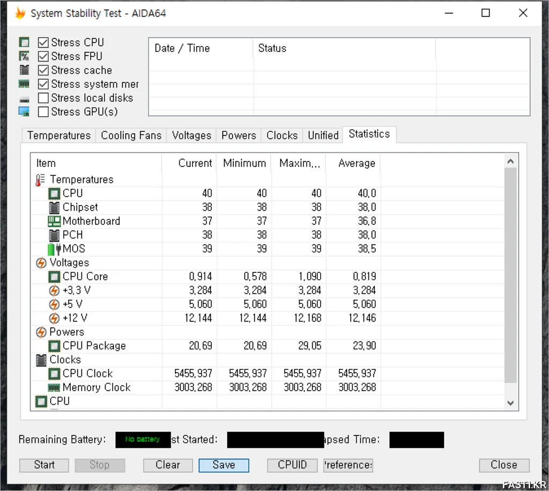Click the CPU Package row icon

54,346
